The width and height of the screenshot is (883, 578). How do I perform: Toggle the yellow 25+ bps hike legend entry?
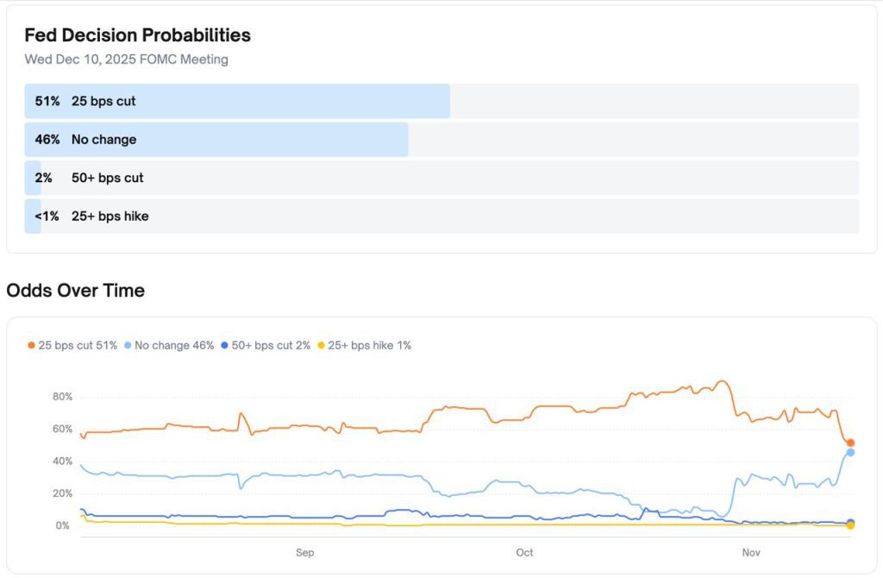click(369, 345)
